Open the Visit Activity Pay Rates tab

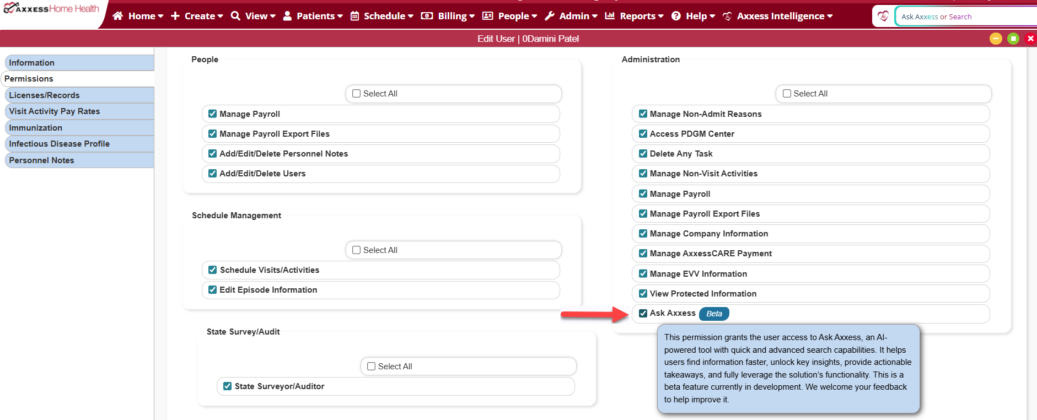tap(54, 111)
